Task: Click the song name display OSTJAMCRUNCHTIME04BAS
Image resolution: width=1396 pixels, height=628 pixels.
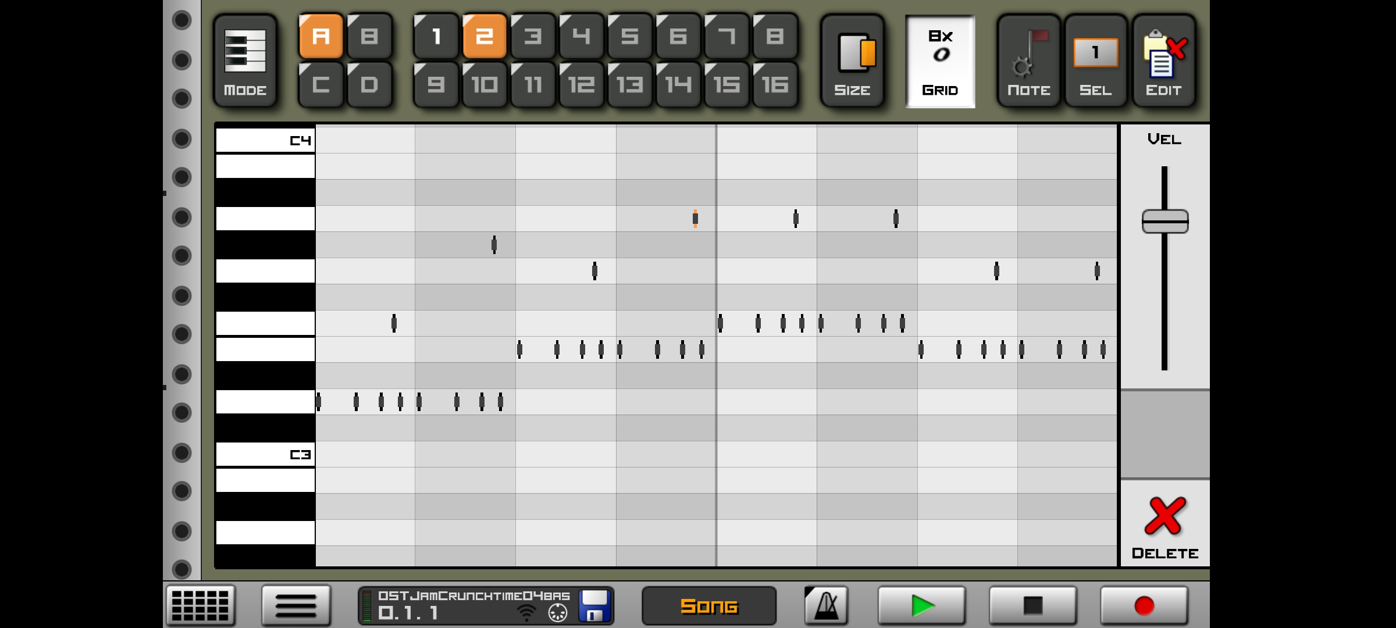Action: pos(474,595)
